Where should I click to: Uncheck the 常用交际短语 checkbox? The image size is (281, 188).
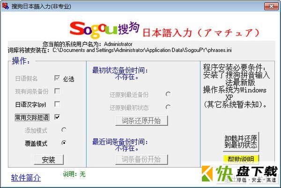(57, 117)
